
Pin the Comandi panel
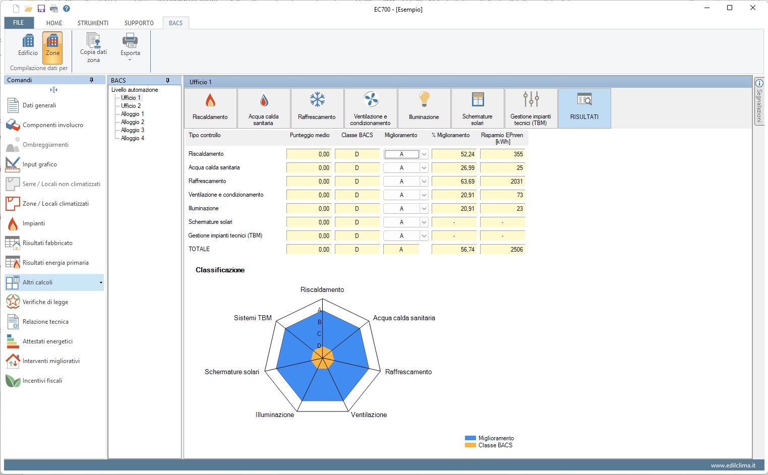click(91, 80)
